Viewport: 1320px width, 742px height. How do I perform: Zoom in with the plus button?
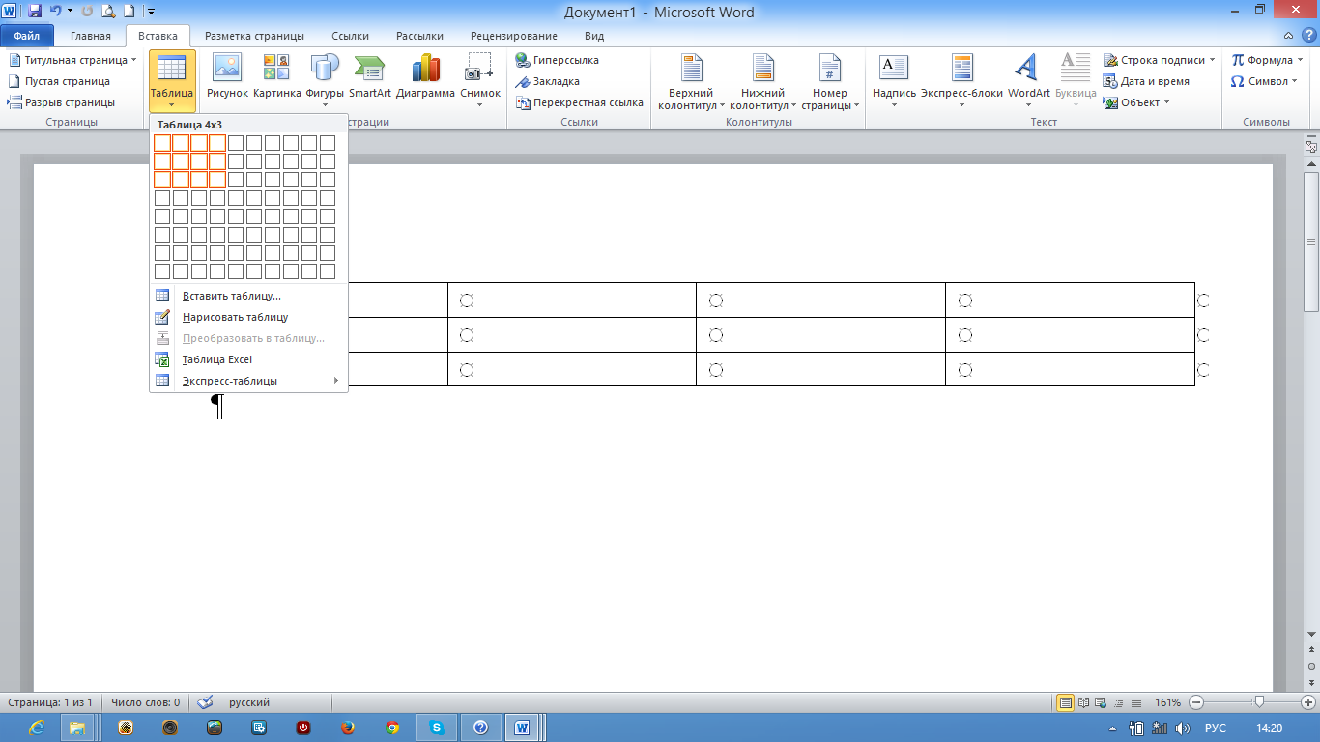click(x=1309, y=702)
